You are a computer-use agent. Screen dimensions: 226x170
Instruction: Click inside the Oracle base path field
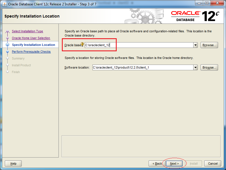(139, 45)
